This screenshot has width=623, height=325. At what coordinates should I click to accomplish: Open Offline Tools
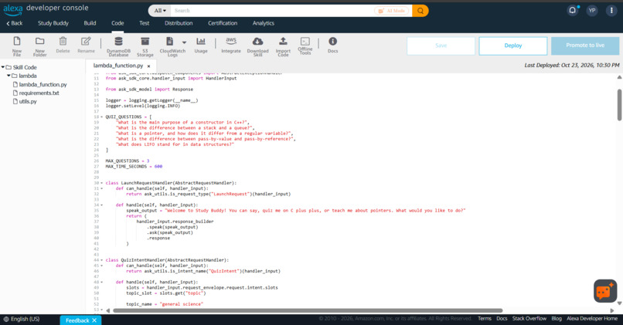tap(305, 46)
